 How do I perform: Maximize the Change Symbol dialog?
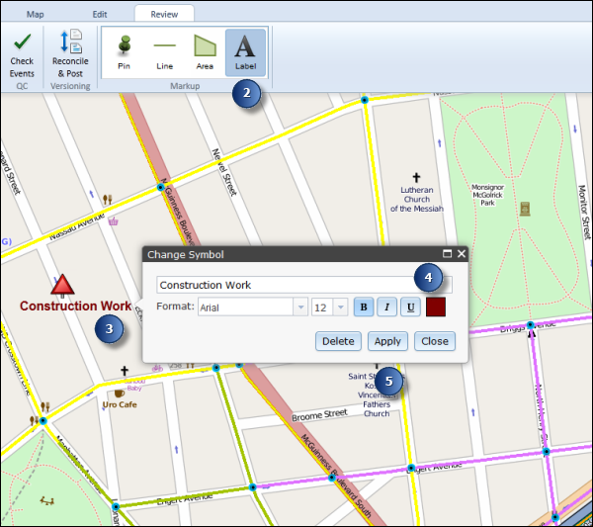(x=447, y=254)
